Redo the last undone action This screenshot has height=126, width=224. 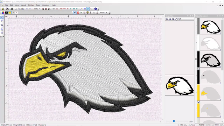pyautogui.click(x=30, y=9)
